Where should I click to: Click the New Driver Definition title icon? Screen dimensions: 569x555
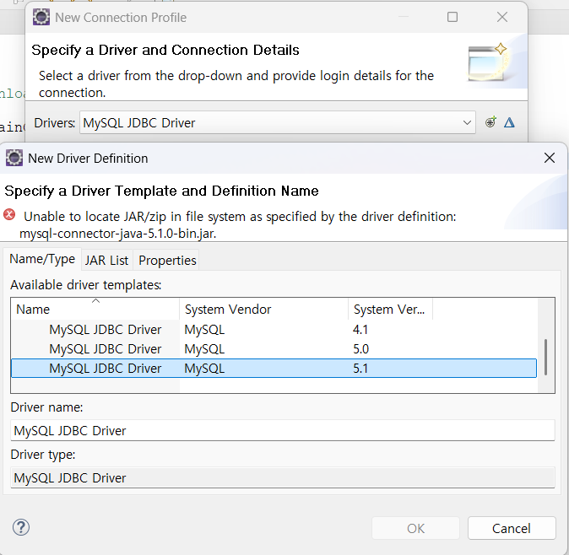[14, 158]
